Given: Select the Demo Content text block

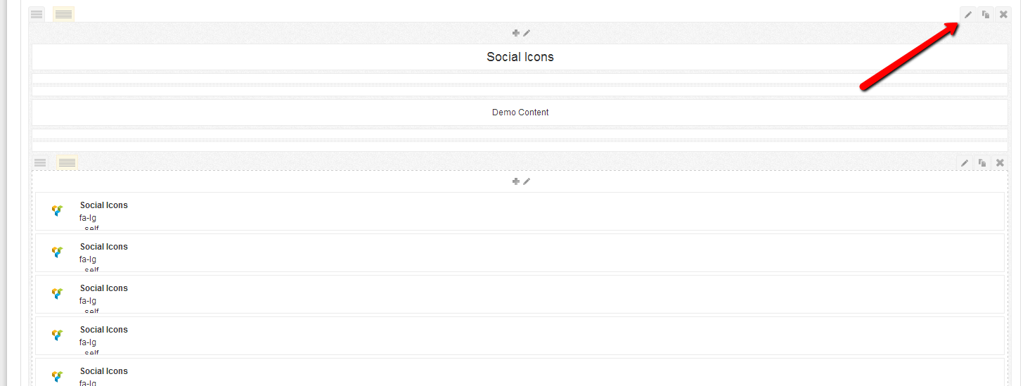Looking at the screenshot, I should (520, 112).
